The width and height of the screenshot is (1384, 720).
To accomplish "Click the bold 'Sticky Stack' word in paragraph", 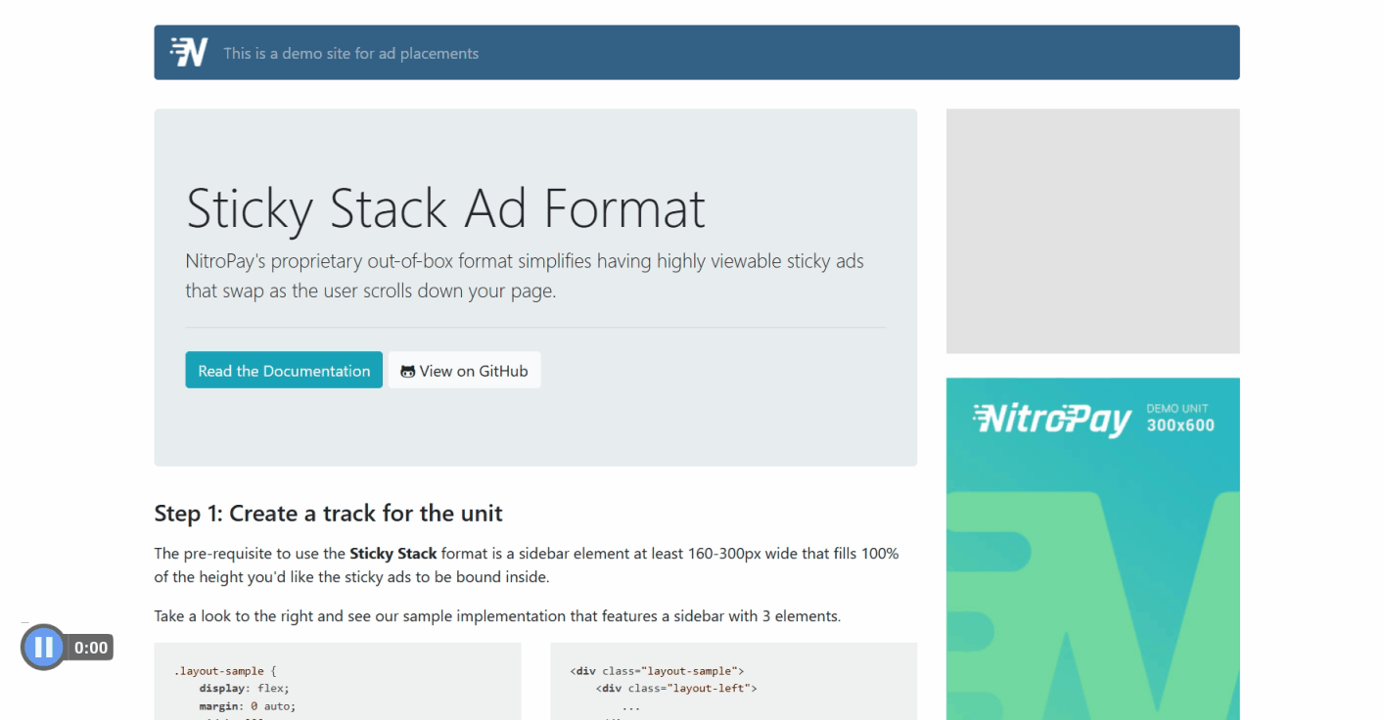I will 393,554.
